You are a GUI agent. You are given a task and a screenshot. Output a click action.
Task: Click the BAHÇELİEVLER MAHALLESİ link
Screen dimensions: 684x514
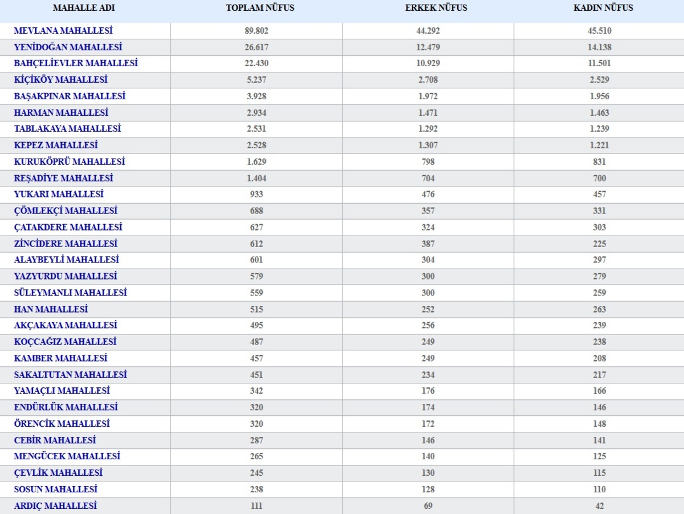[76, 63]
